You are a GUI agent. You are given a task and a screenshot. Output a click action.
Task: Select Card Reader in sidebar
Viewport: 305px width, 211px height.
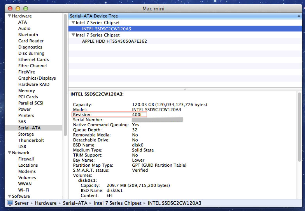coord(31,41)
